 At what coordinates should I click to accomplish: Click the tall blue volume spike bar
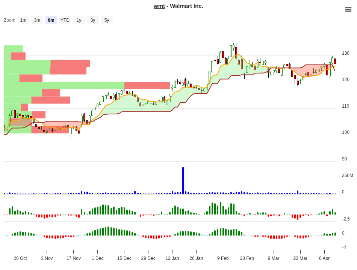pos(183,180)
